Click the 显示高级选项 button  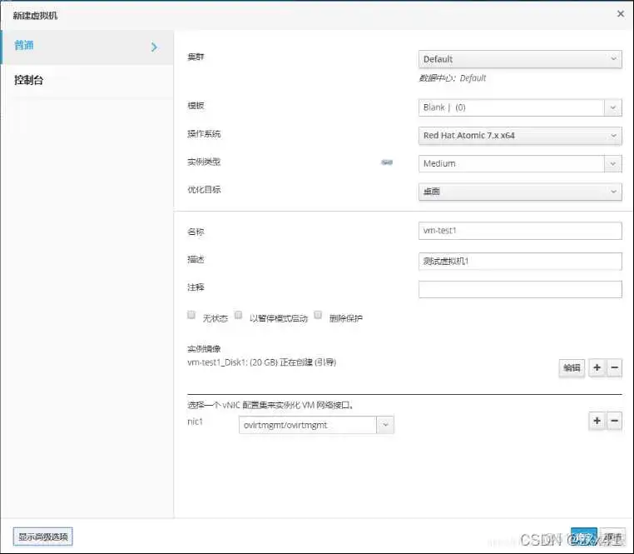(43, 537)
